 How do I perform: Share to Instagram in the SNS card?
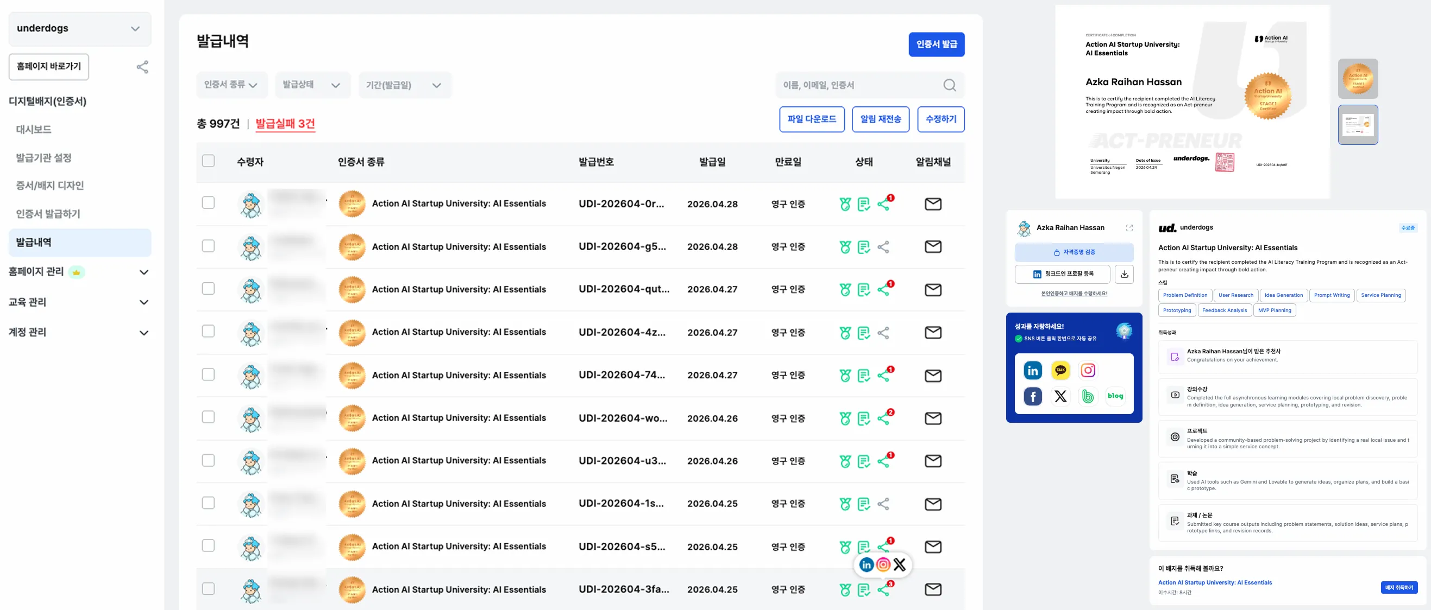(1088, 370)
